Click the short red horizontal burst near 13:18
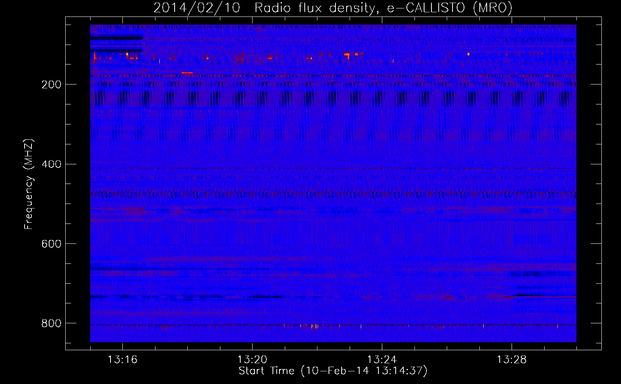The image size is (621, 384). (x=187, y=73)
